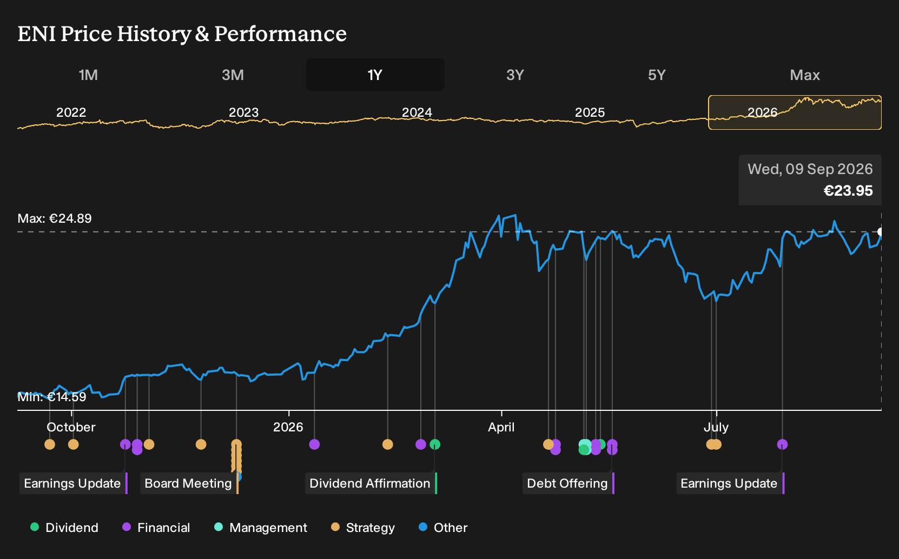Jump to 2025 in the overview timeline
The width and height of the screenshot is (899, 559).
point(590,112)
